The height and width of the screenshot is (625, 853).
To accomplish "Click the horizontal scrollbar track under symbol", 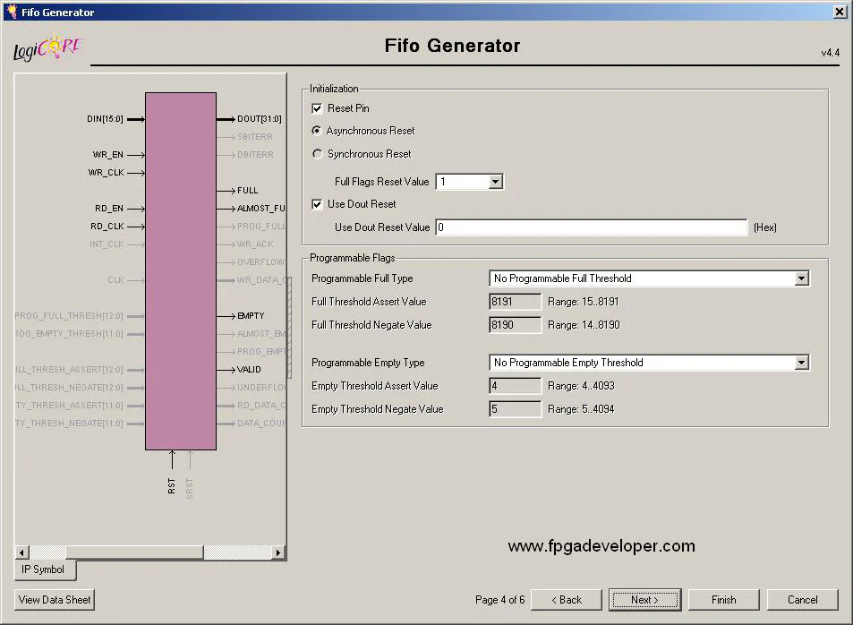I will 134,552.
